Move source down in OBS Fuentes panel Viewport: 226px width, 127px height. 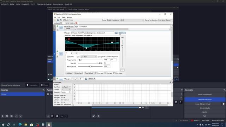66,116
